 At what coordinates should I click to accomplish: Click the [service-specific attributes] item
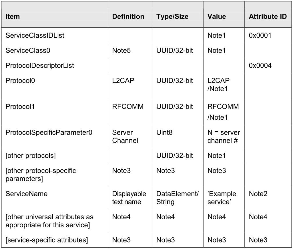[x=46, y=240]
